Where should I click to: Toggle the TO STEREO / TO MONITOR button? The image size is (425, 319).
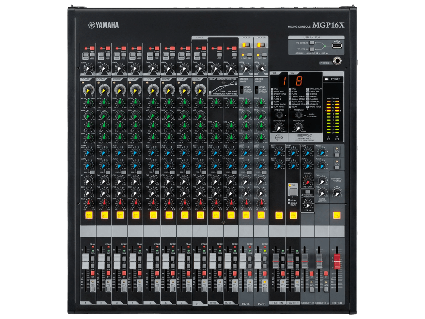click(x=308, y=192)
